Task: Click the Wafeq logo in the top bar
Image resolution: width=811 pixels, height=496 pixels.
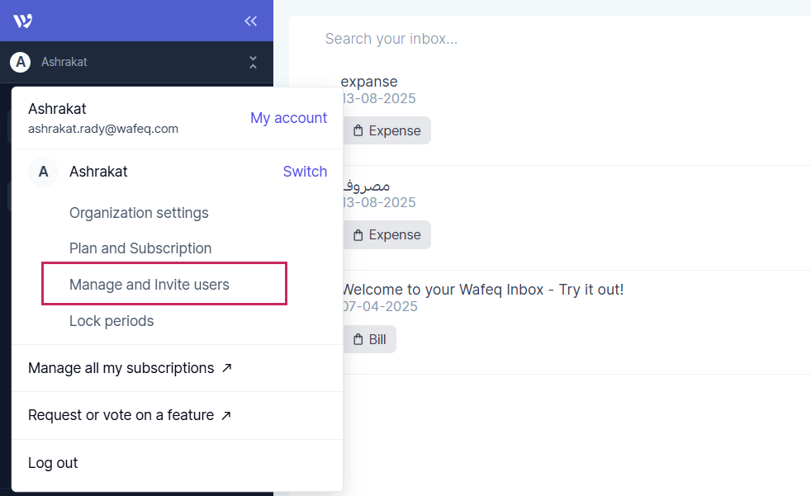Action: [x=21, y=21]
